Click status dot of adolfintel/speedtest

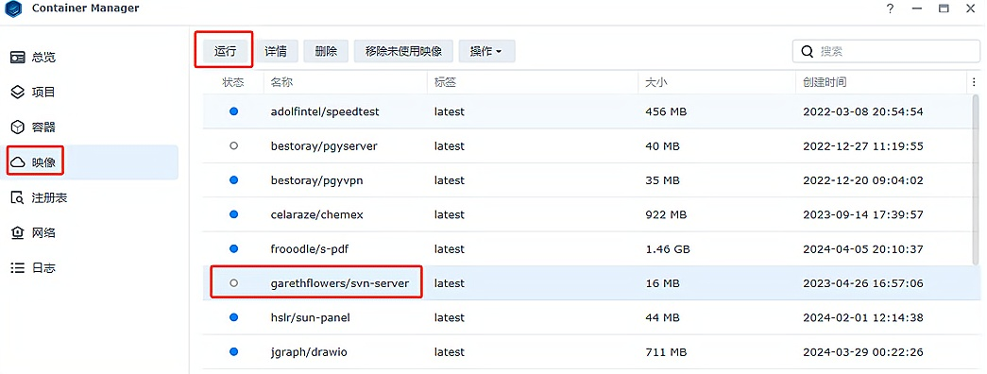(233, 111)
